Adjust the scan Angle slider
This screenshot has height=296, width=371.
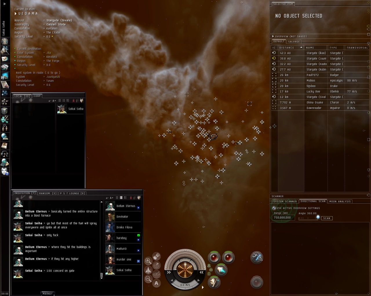point(309,218)
